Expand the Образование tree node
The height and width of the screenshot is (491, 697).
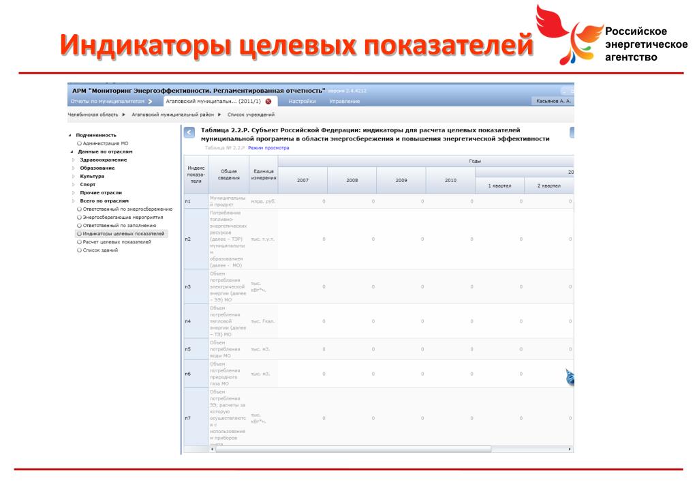click(x=74, y=168)
